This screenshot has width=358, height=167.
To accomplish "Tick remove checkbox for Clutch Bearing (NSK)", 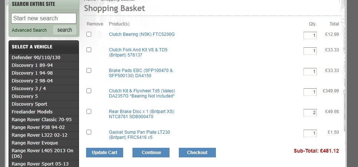I will coord(89,34).
